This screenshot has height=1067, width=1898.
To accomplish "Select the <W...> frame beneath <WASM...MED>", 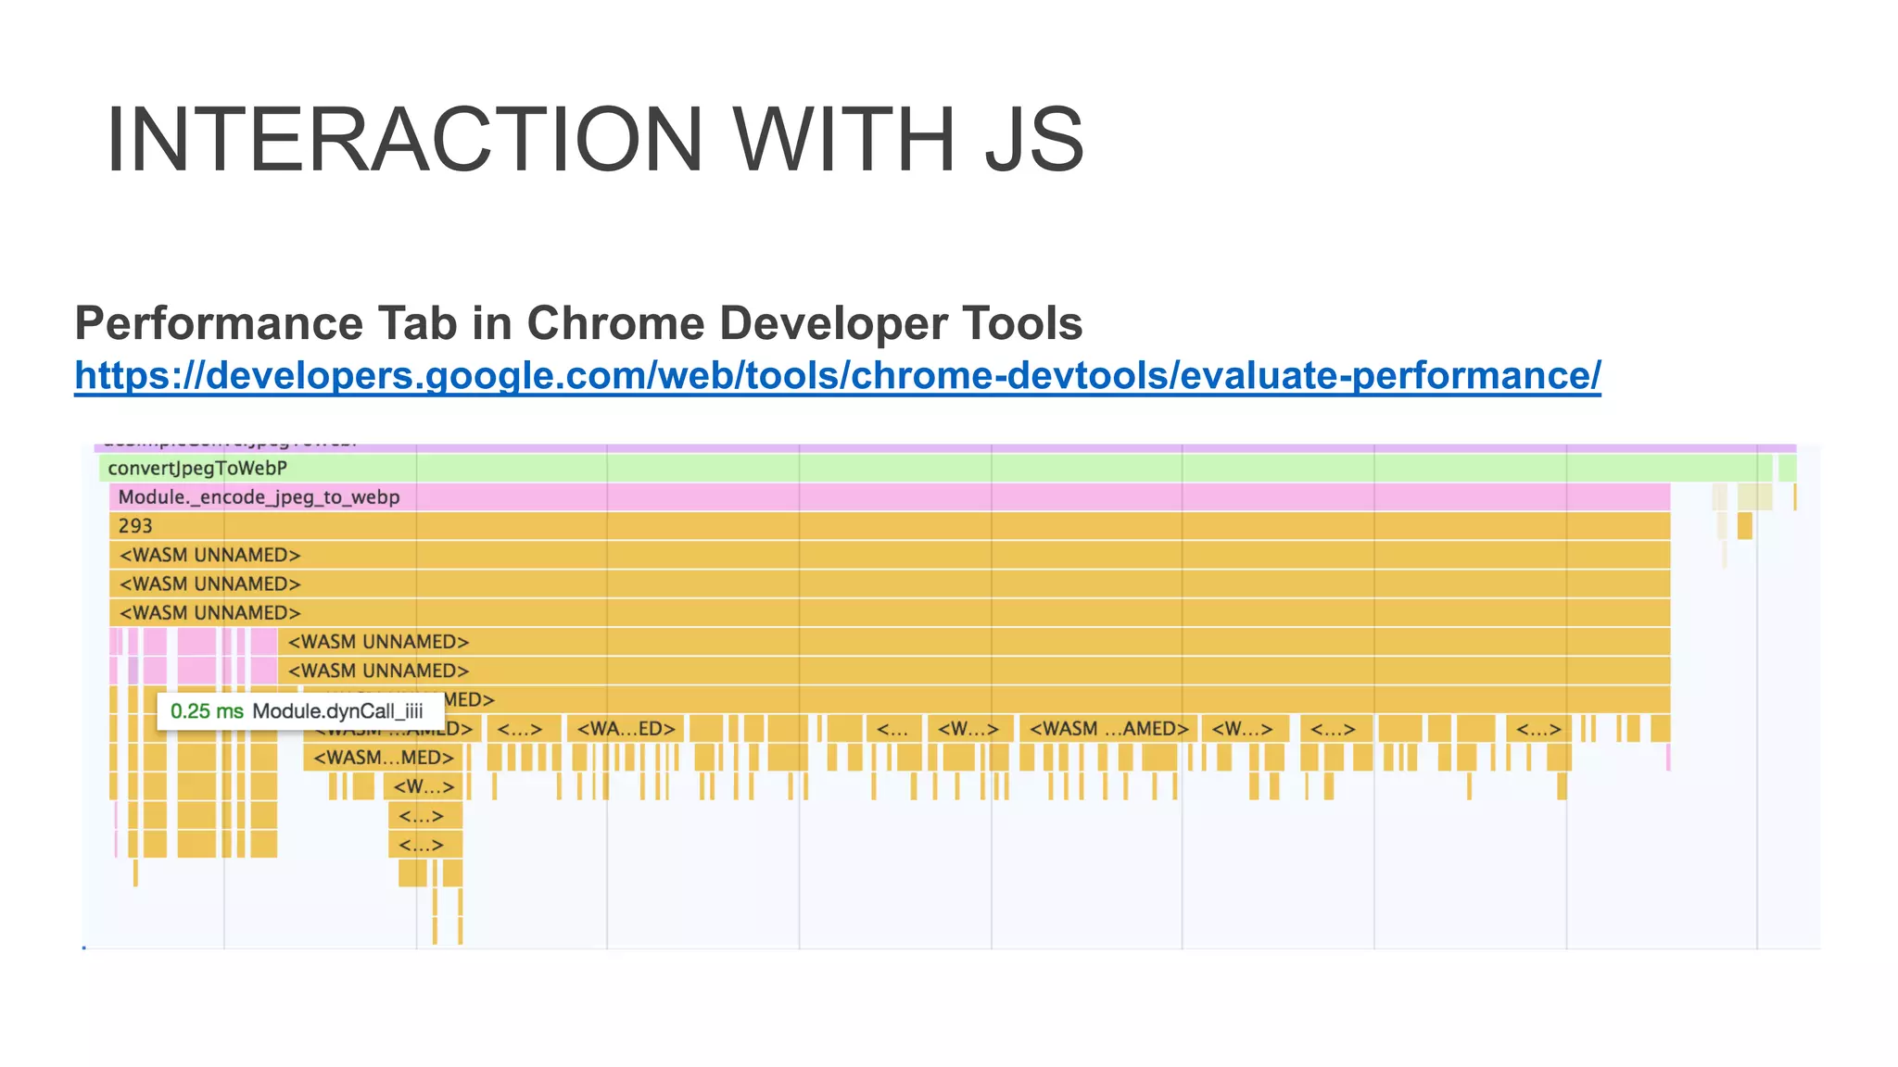I will (x=424, y=787).
